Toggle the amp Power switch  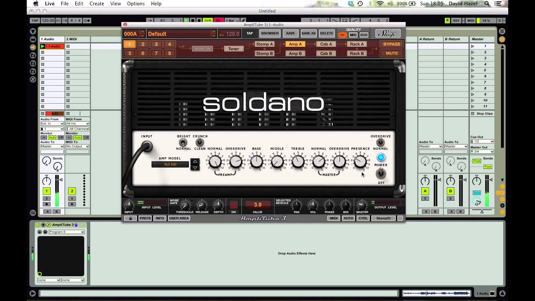click(381, 173)
